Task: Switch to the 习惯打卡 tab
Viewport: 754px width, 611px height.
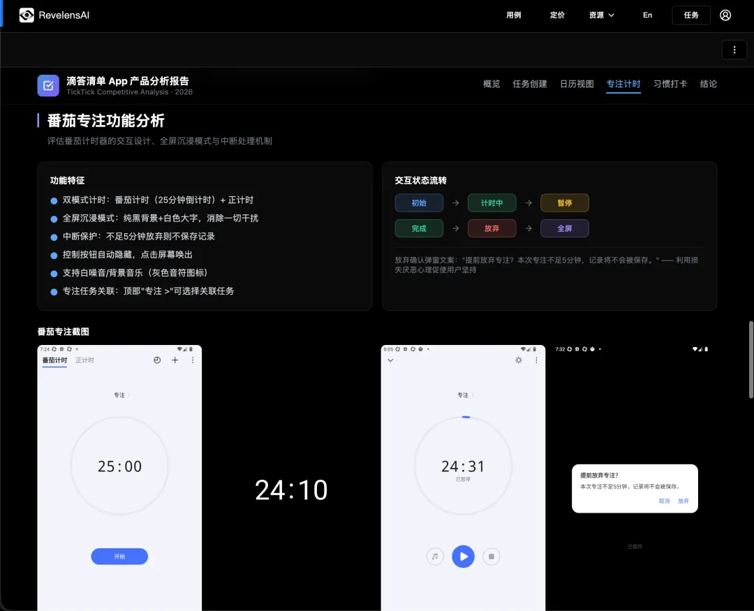Action: tap(670, 84)
